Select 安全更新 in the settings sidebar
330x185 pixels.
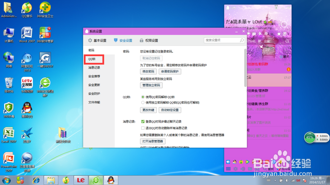click(x=94, y=85)
